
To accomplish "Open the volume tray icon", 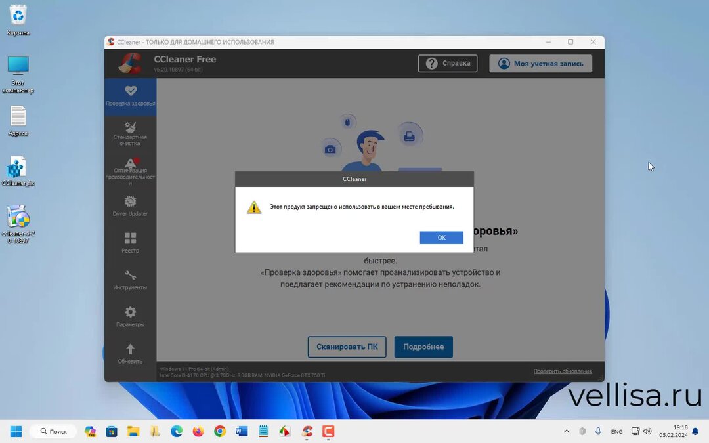I will point(647,431).
